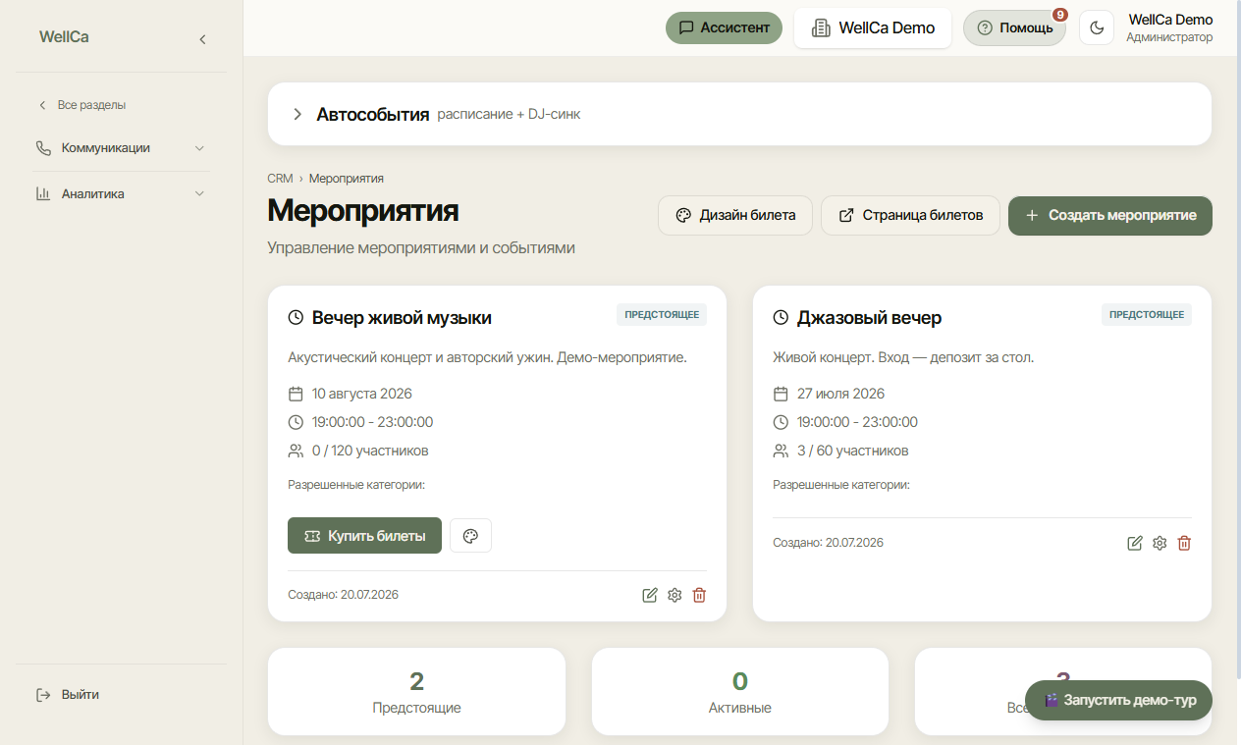Click 3 / 60 участников text

pos(852,451)
